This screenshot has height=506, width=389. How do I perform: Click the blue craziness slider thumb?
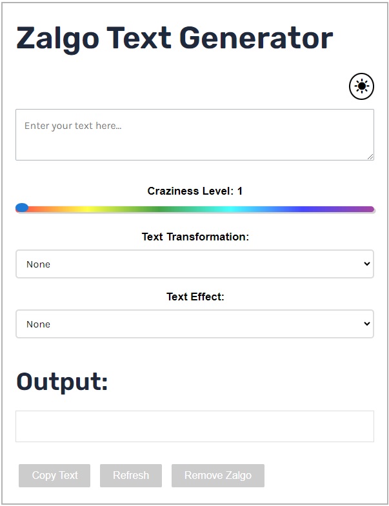click(21, 208)
